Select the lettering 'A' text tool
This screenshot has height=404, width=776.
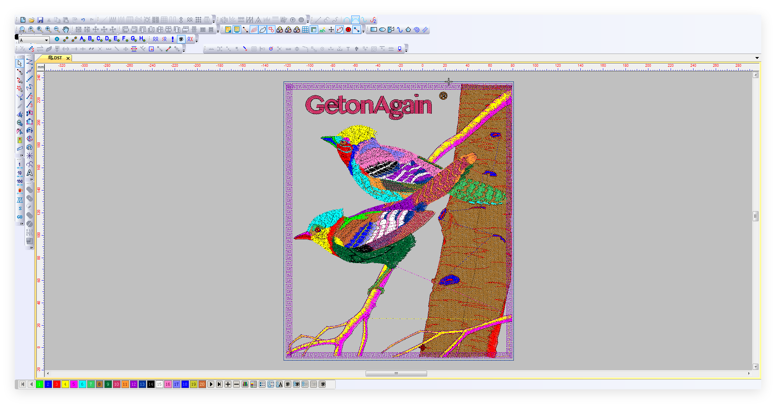30,173
